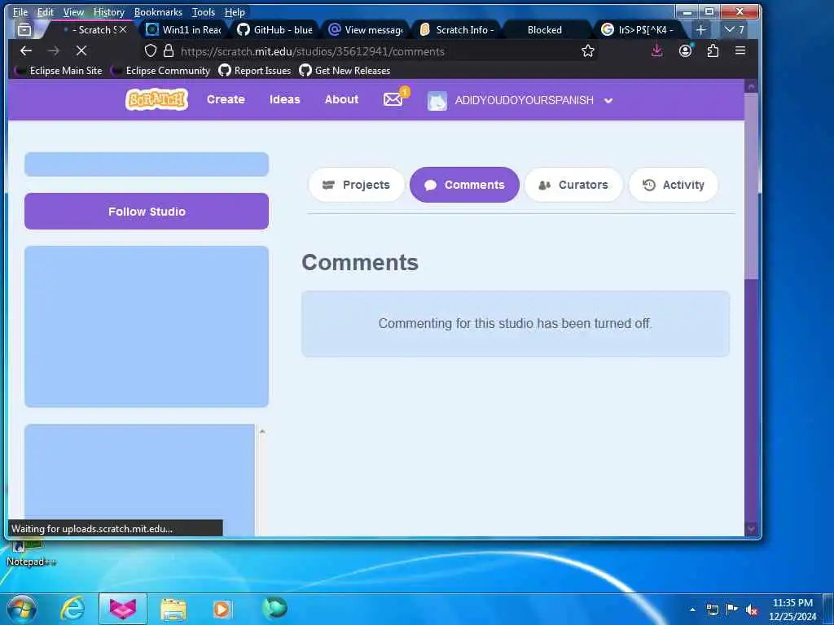Open the Firefox account icon

pos(685,50)
